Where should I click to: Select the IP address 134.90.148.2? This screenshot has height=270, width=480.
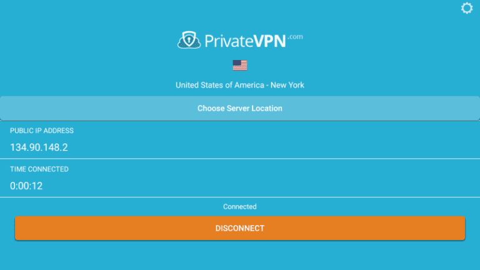pyautogui.click(x=39, y=147)
